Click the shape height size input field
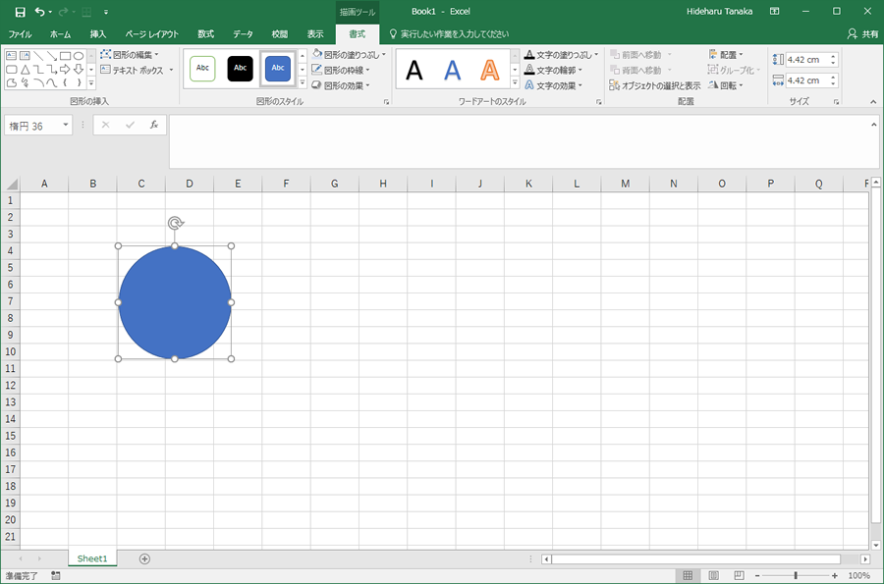 [x=806, y=60]
